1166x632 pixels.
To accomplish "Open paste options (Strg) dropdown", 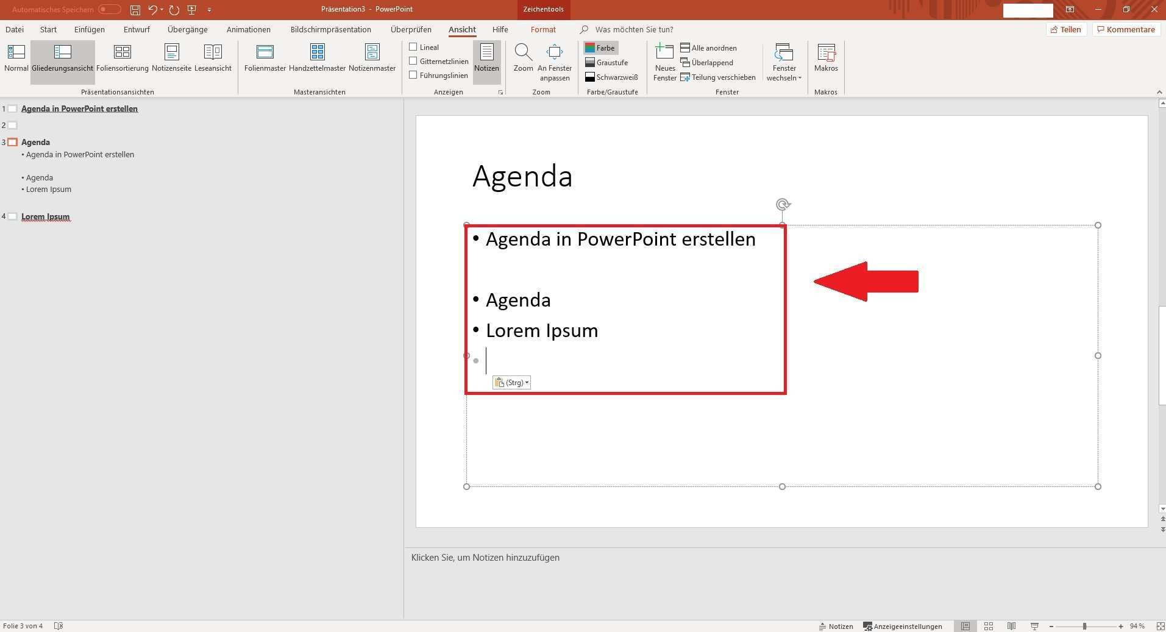I will pyautogui.click(x=511, y=383).
